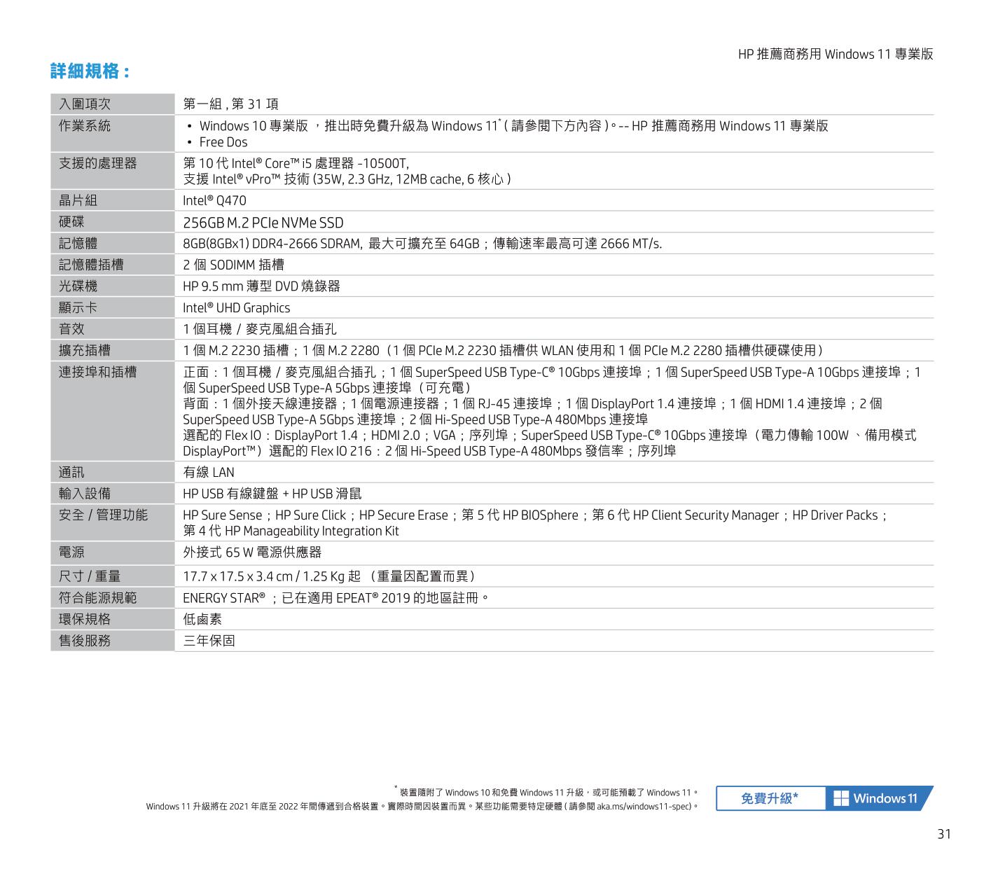This screenshot has height=869, width=984.
Task: Click the Windows 10 專業版 bullet line
Action: [513, 126]
